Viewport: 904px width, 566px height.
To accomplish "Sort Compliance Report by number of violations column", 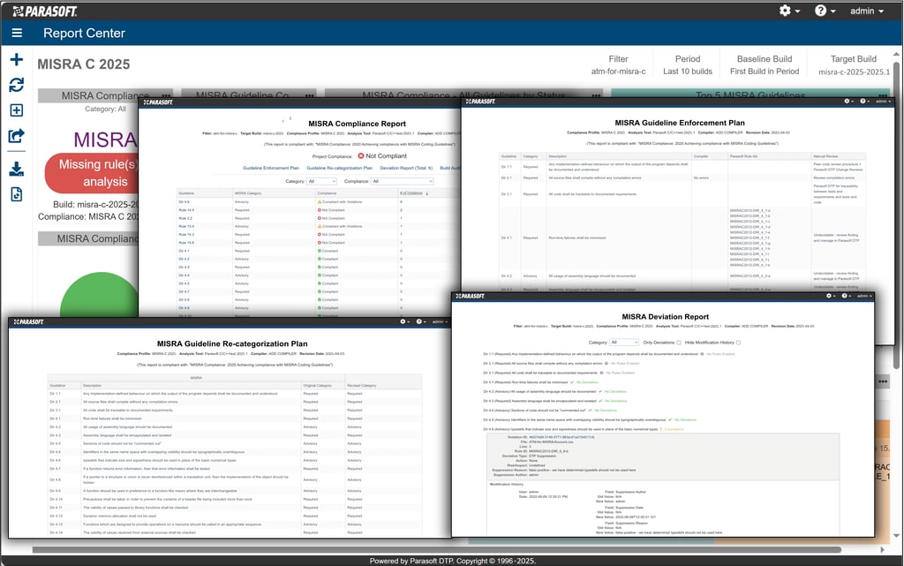I will (x=414, y=193).
